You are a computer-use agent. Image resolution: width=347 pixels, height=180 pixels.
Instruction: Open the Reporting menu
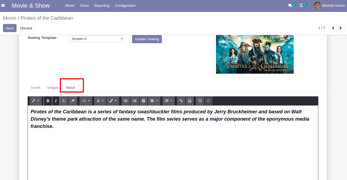102,5
